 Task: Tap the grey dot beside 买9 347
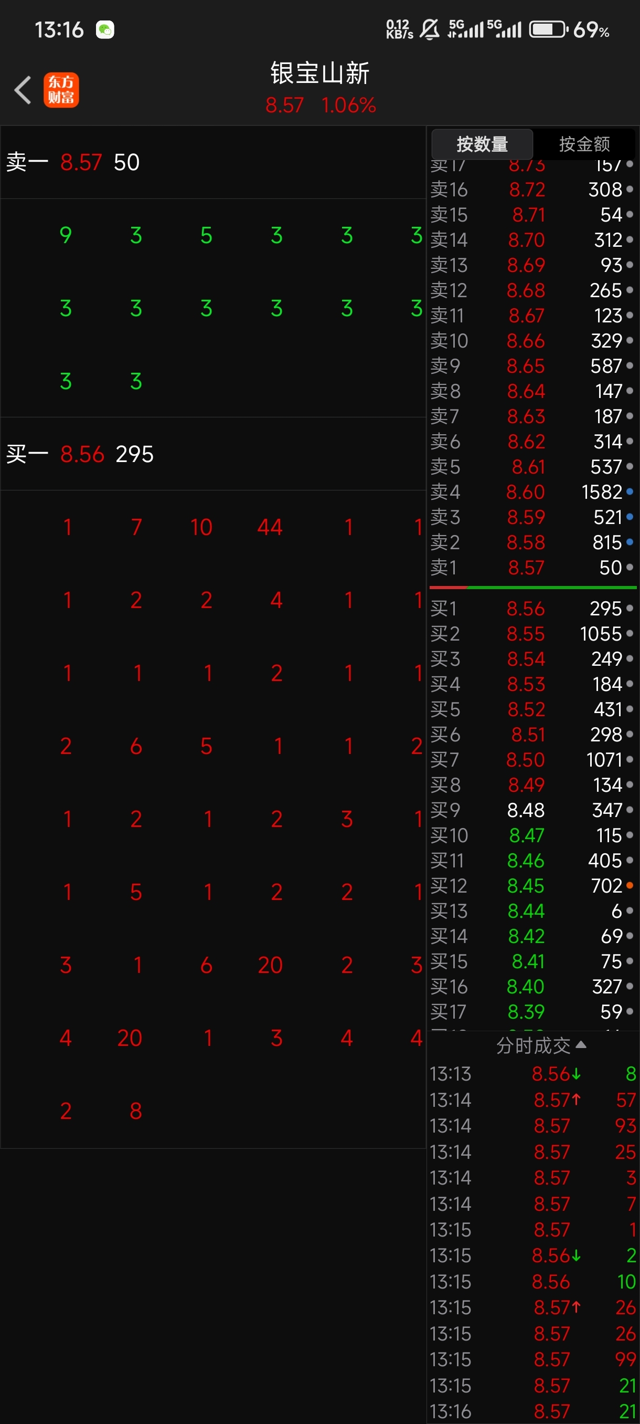[x=630, y=810]
